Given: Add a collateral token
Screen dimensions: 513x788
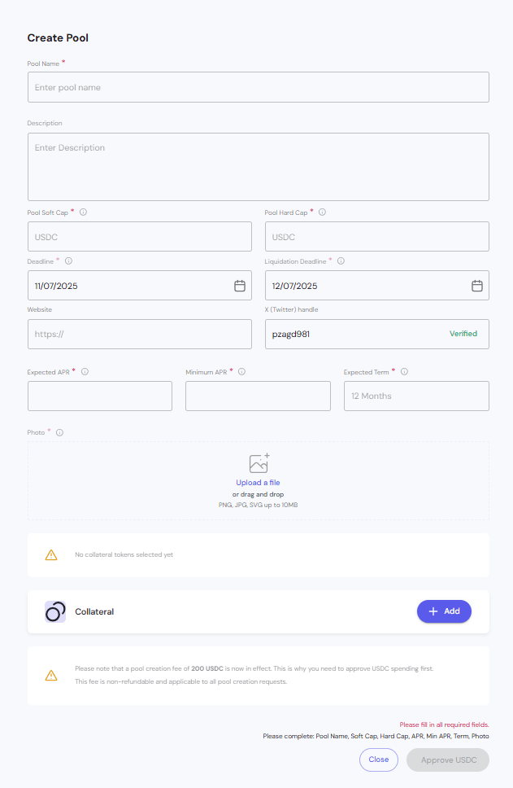Looking at the screenshot, I should (444, 611).
